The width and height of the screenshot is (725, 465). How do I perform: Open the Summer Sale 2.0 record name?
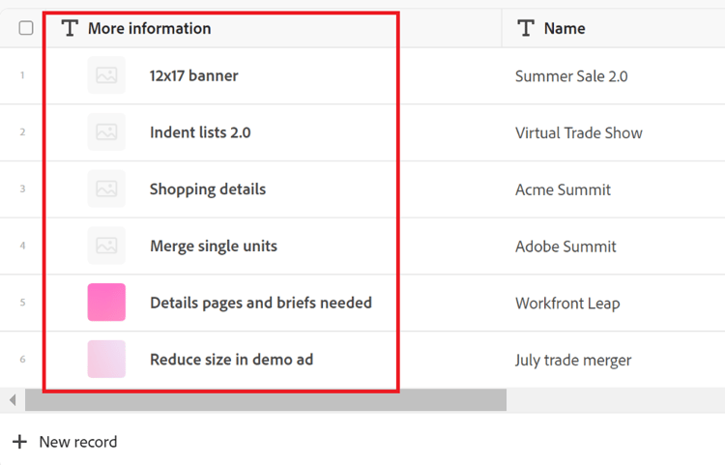coord(571,76)
